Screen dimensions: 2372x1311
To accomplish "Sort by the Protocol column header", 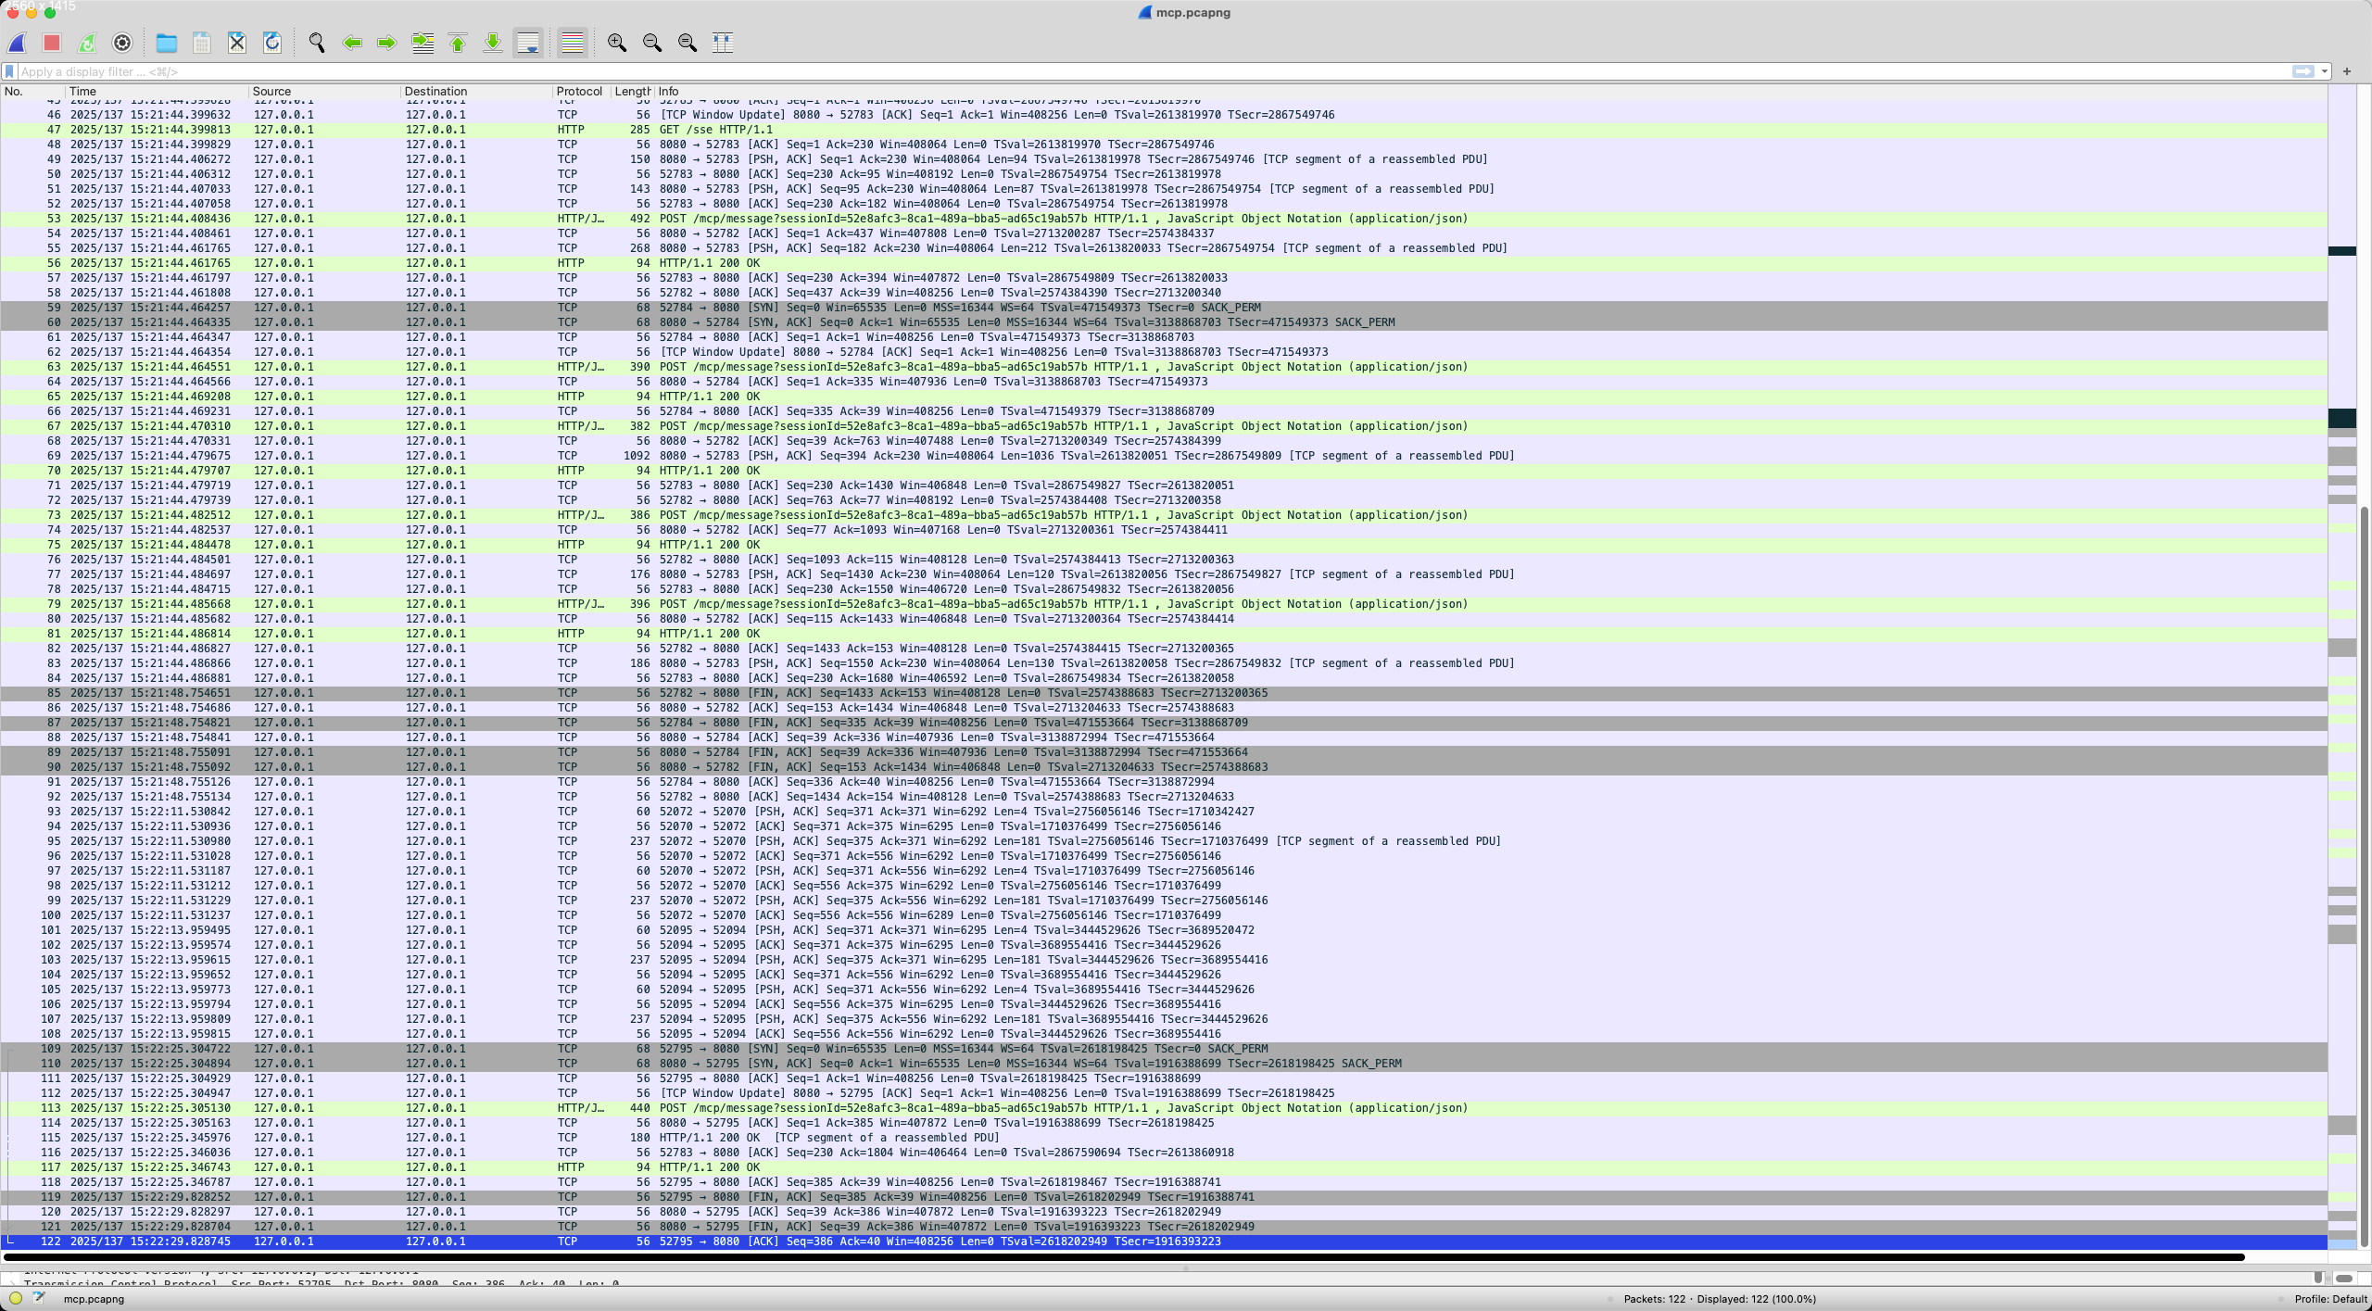I will point(581,91).
